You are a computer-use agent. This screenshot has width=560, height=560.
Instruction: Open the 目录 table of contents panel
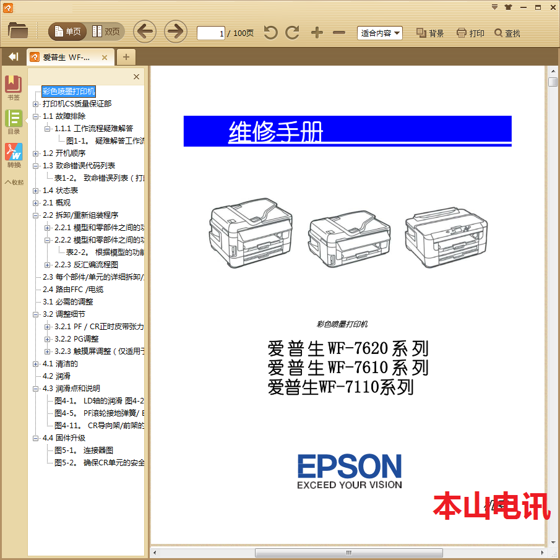pos(14,122)
